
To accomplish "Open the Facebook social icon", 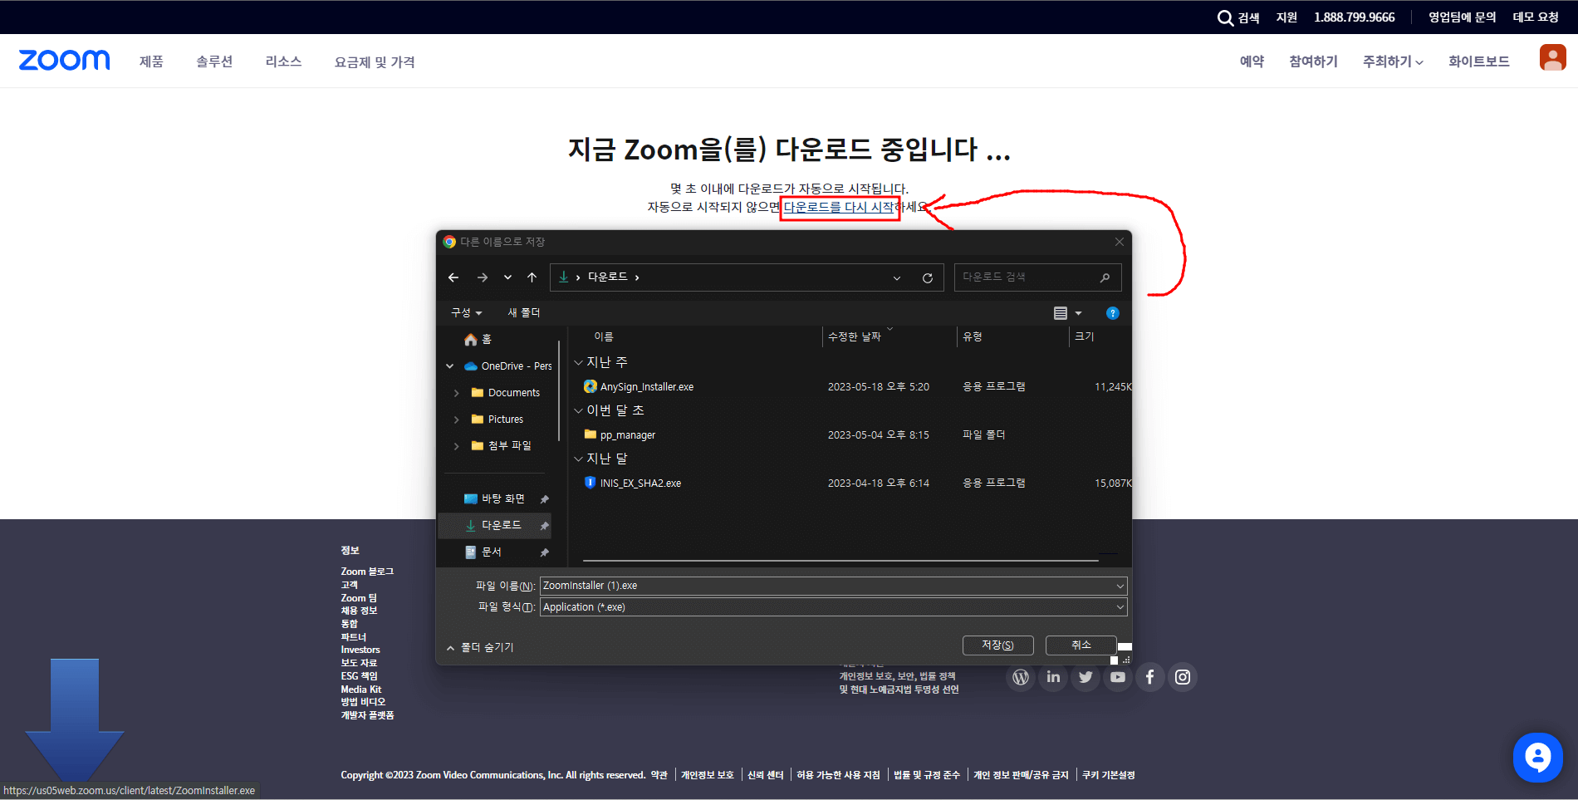I will 1150,677.
